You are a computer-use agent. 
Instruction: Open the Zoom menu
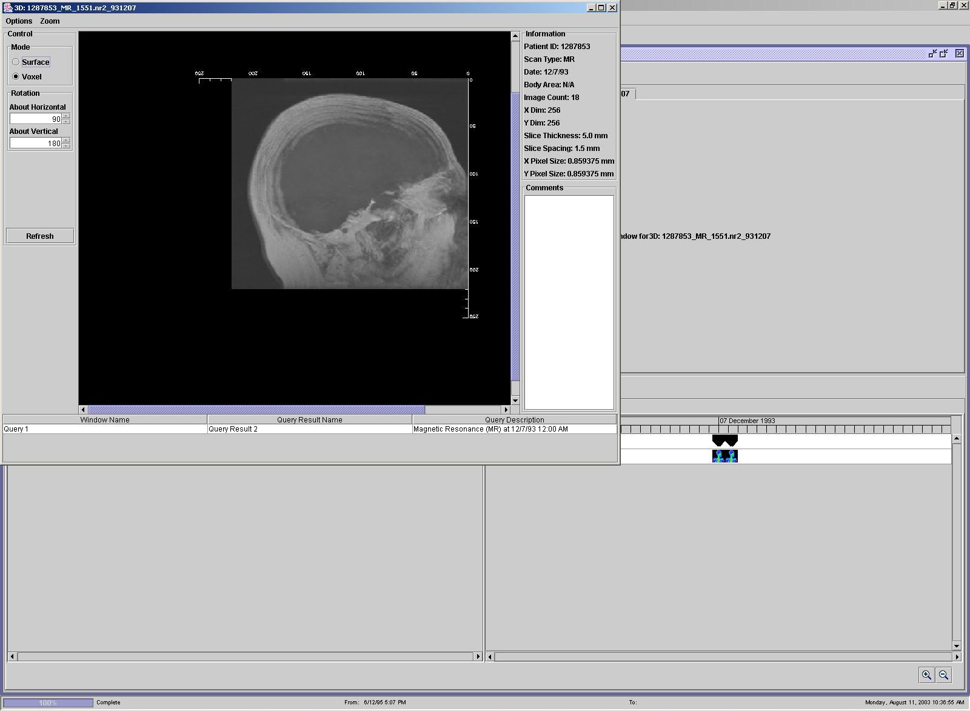pyautogui.click(x=50, y=21)
